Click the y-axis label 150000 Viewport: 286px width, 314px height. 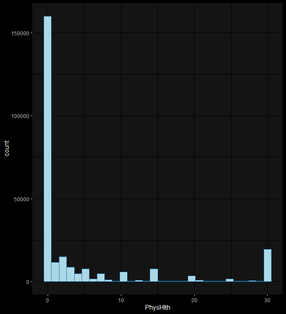click(20, 33)
